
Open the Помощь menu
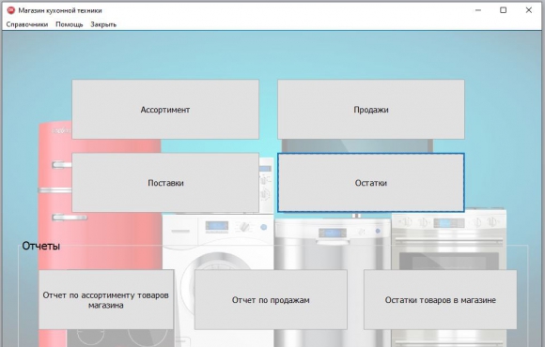click(70, 24)
